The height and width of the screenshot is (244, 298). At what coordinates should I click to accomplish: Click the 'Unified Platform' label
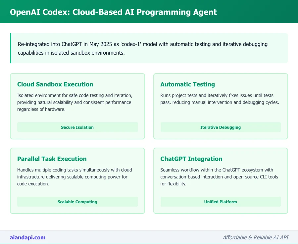[221, 202]
